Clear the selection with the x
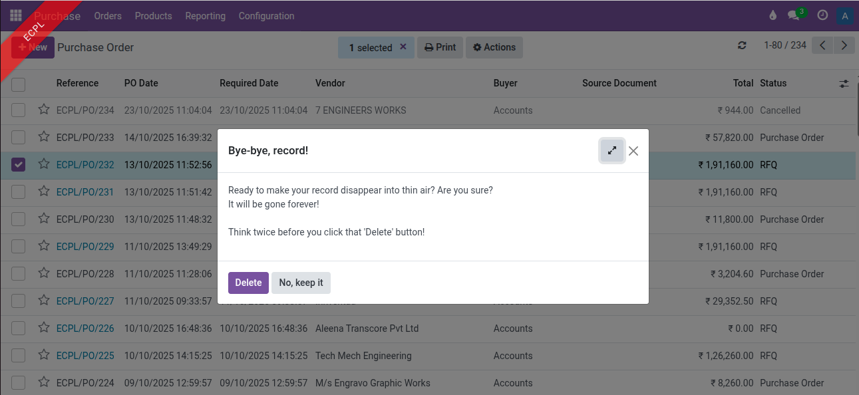This screenshot has height=395, width=859. pos(403,47)
